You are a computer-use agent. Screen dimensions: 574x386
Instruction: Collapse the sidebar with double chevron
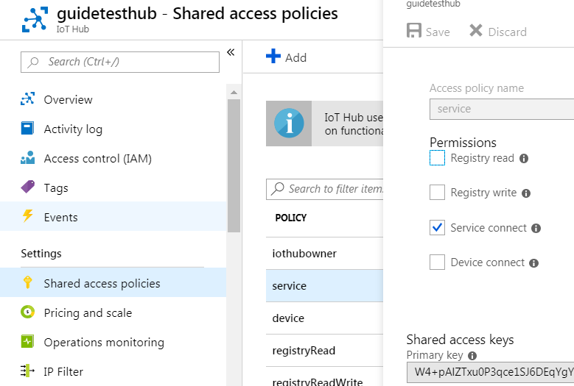(x=231, y=52)
